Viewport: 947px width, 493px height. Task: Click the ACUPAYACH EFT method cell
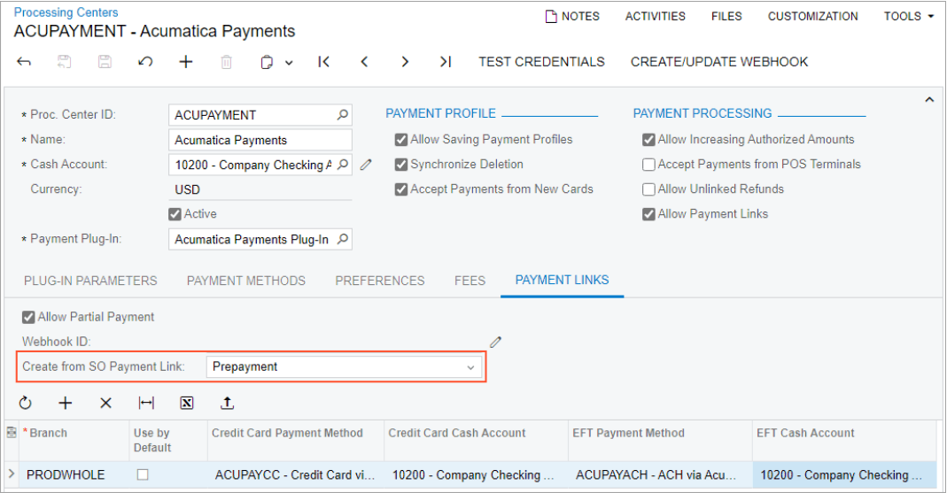[659, 475]
